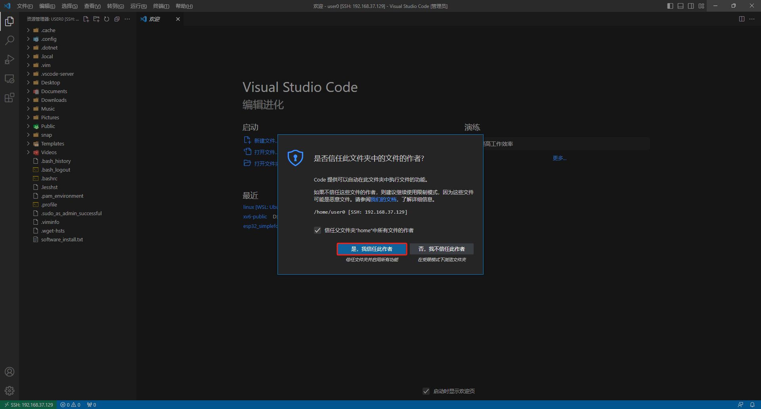761x409 pixels.
Task: Click New Folder icon in explorer header
Action: [96, 19]
